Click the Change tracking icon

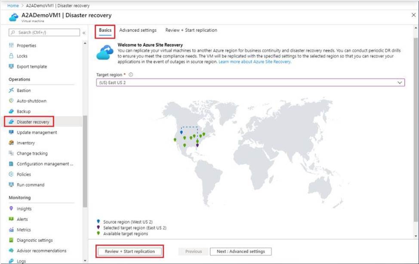click(x=12, y=153)
